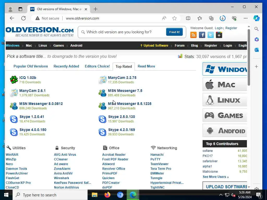This screenshot has height=200, width=267.
Task: Launch Chrome from the taskbar
Action: tap(120, 195)
